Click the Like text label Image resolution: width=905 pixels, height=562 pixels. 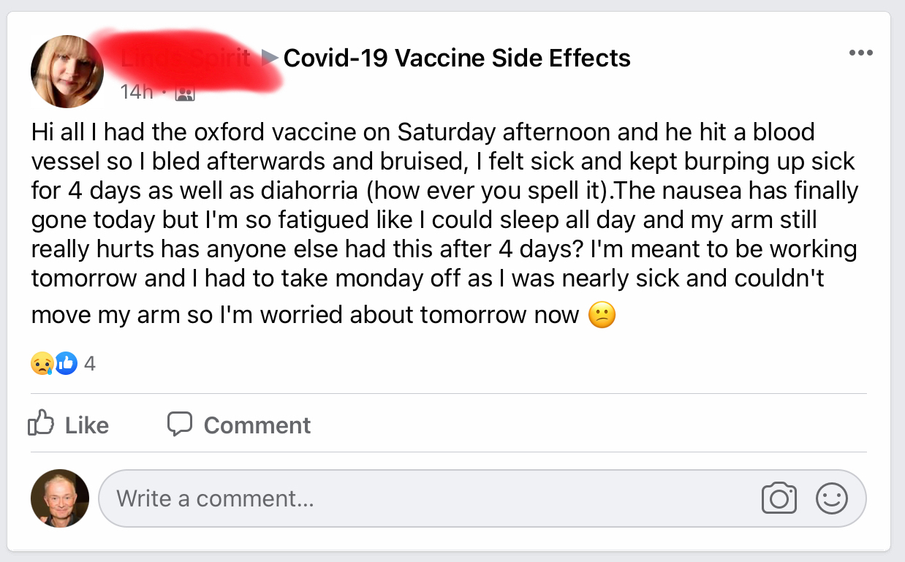[x=87, y=425]
